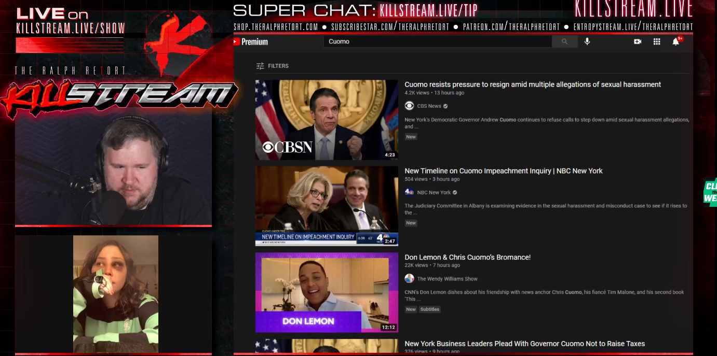Click the 4:23 duration label
Viewport: 717px width, 356px height.
[390, 155]
